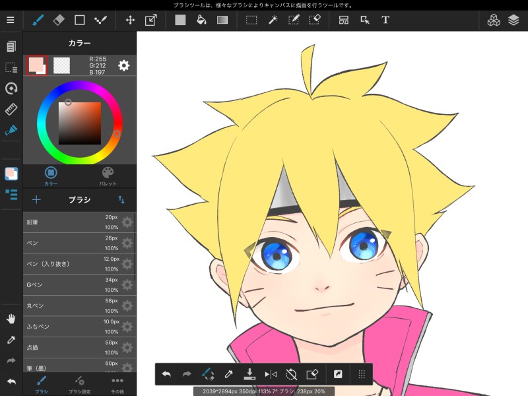Select the 丸ペン brush
This screenshot has height=396, width=528.
point(79,306)
